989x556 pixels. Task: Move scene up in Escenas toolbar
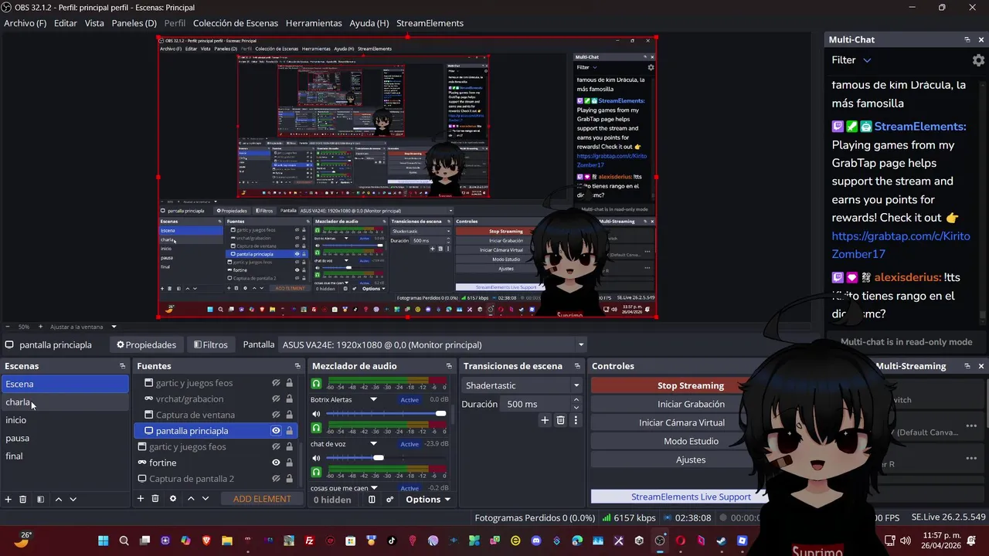coord(58,500)
